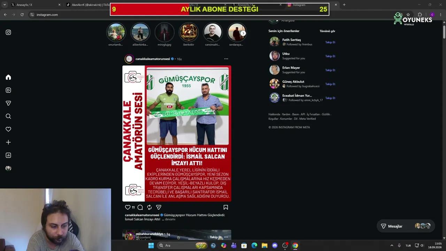The image size is (446, 251).
Task: Follow Fatih Serttaş with Takip Et
Action: (330, 42)
